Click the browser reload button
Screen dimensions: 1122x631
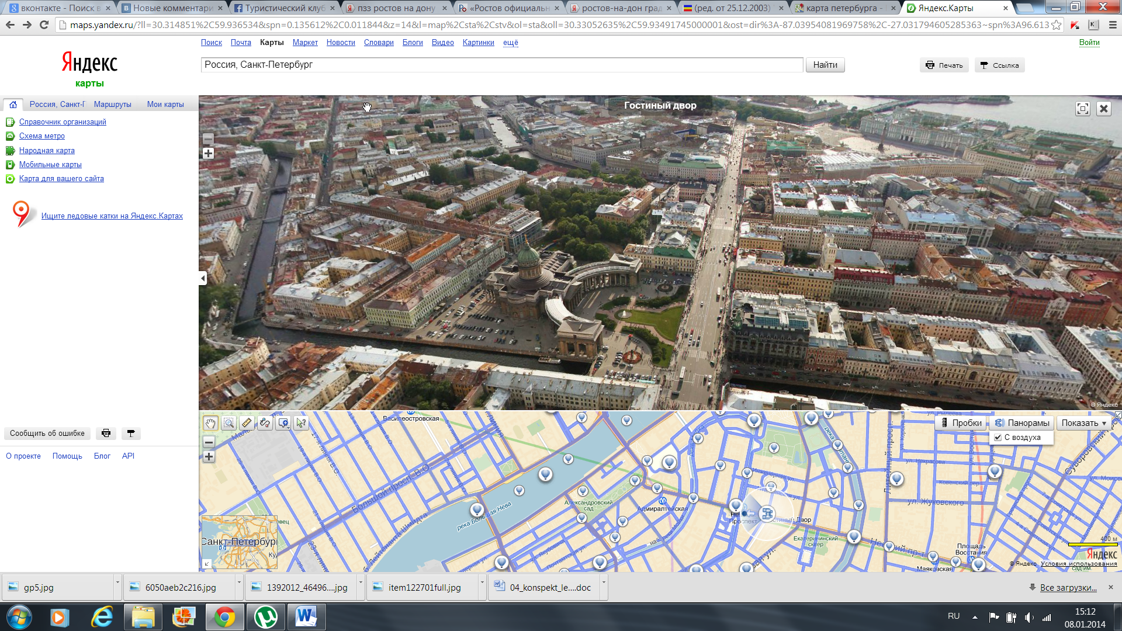coord(44,25)
